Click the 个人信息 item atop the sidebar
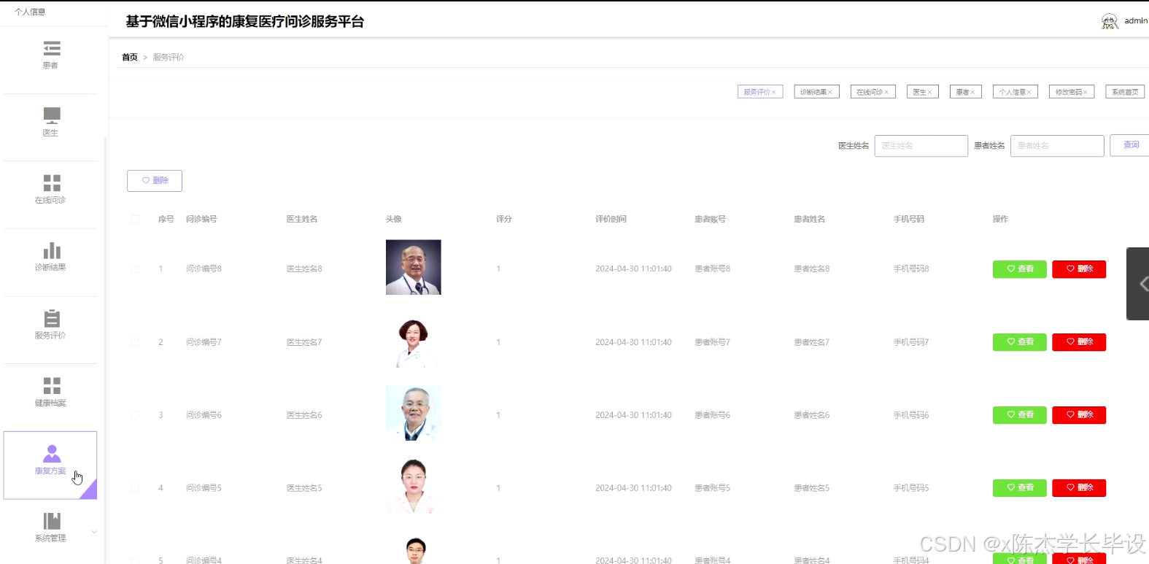Viewport: 1149px width, 564px height. coord(30,12)
